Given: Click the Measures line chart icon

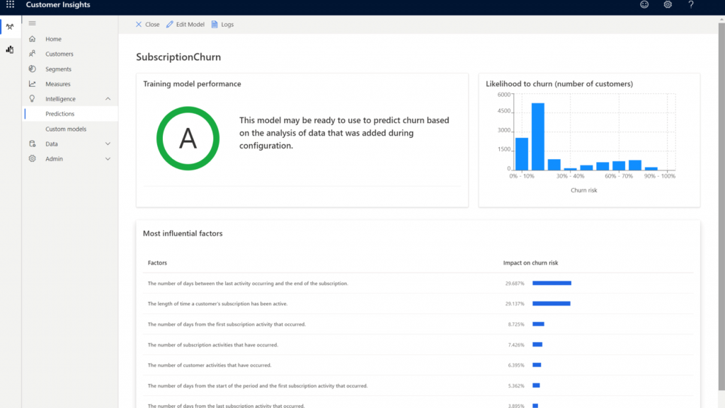Looking at the screenshot, I should pyautogui.click(x=32, y=83).
